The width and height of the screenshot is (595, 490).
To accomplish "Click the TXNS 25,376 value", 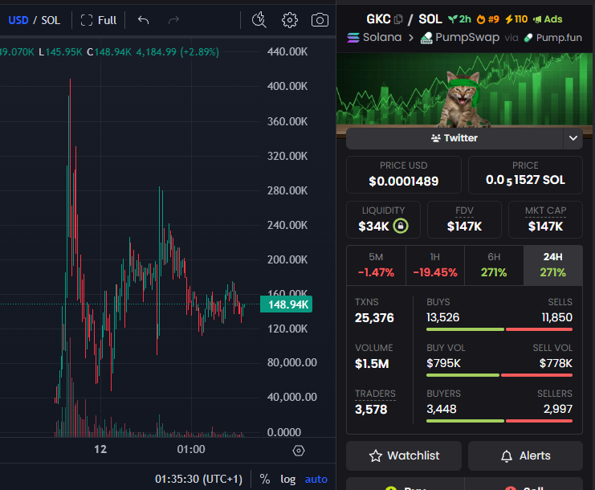I will click(x=374, y=317).
